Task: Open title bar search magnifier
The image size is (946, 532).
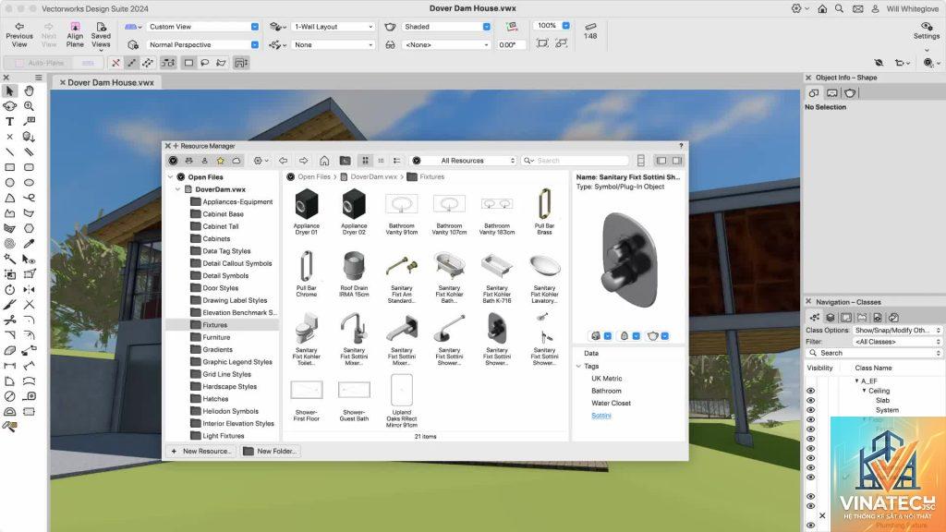Action: point(839,9)
